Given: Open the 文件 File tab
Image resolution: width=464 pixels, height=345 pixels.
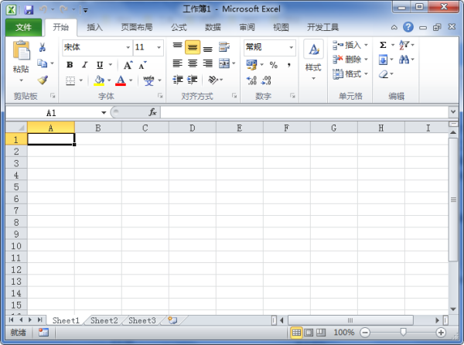Looking at the screenshot, I should pos(23,27).
